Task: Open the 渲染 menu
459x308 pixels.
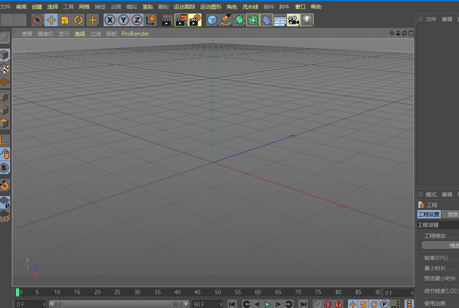Action: tap(148, 7)
